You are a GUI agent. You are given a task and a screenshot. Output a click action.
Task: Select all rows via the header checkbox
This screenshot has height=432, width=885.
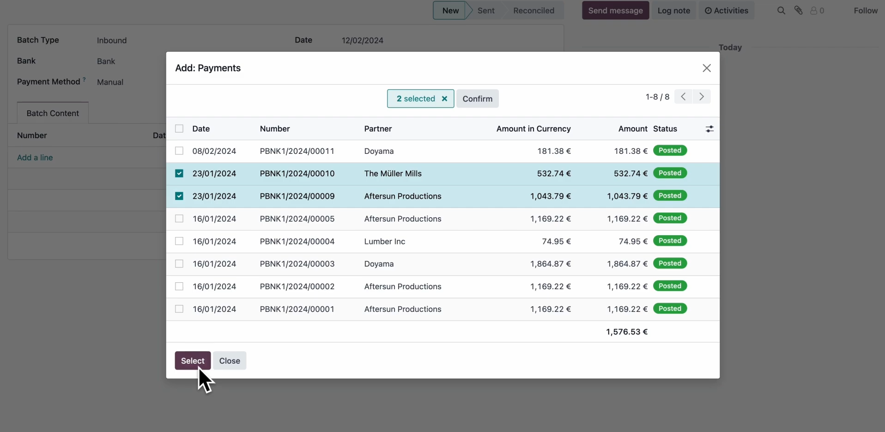[x=179, y=128]
